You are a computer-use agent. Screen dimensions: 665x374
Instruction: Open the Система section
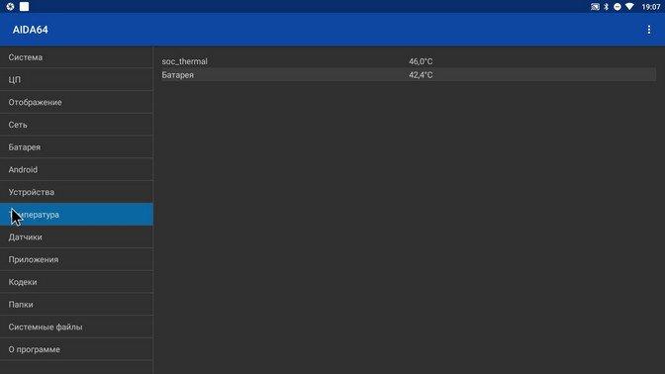76,57
